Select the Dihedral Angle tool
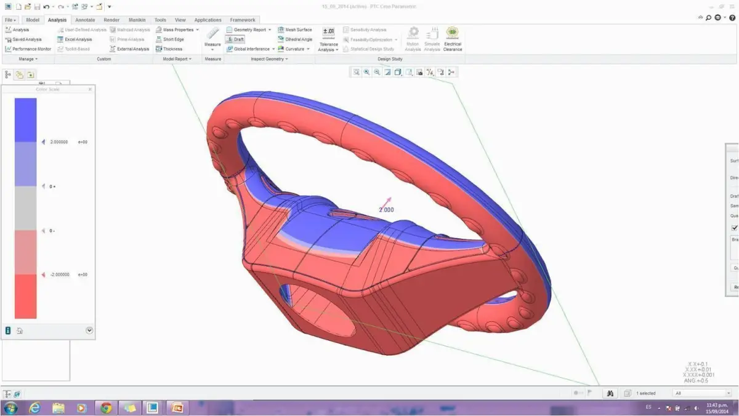 pos(294,39)
